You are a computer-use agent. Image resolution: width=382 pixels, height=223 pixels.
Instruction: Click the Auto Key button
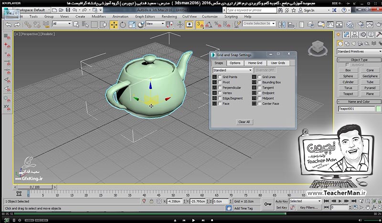[x=281, y=202]
